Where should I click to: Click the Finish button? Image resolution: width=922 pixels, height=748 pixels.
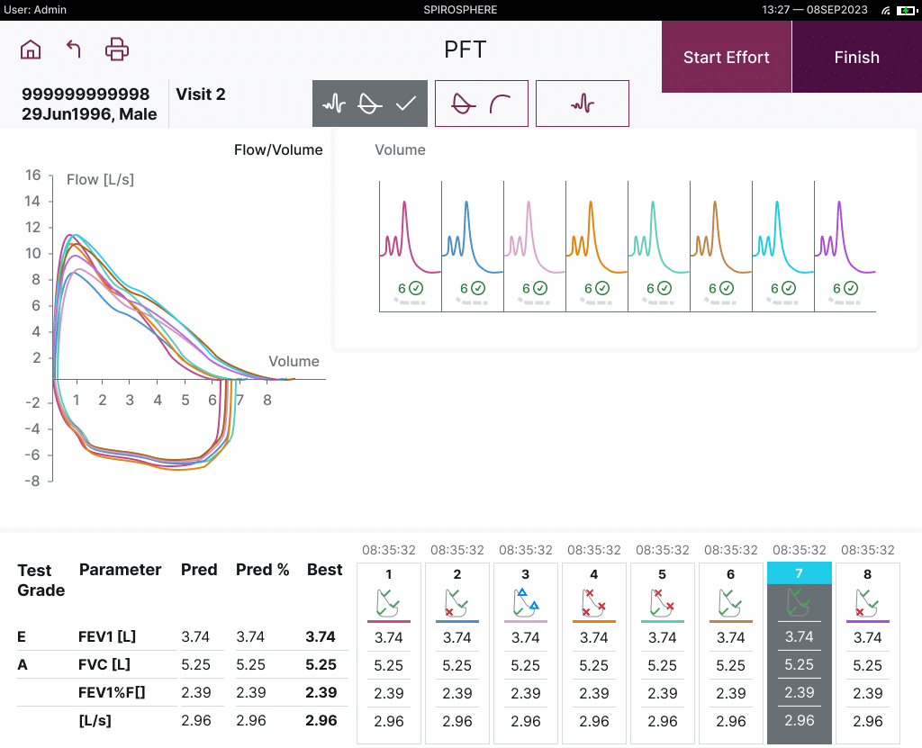click(x=856, y=57)
